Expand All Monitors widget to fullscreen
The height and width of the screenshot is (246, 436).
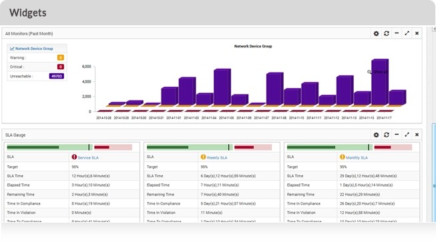407,33
